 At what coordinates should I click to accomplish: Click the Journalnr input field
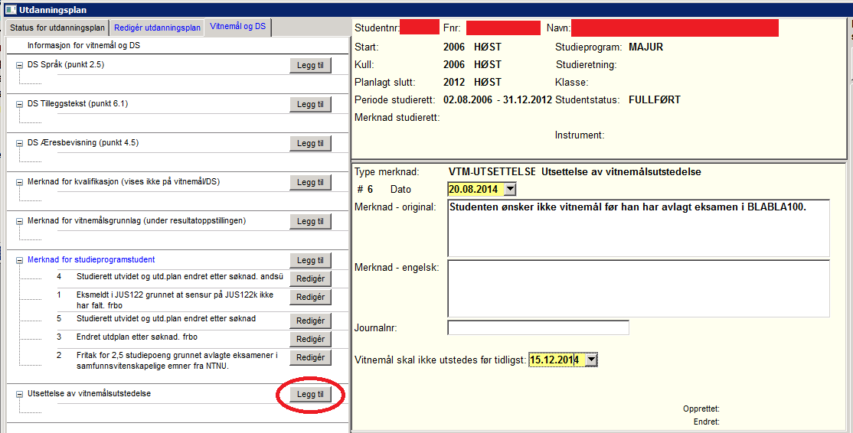[x=538, y=328]
